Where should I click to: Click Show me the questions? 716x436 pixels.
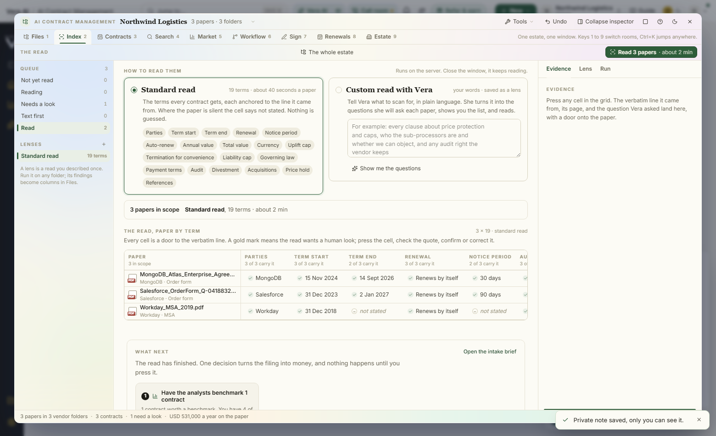(386, 168)
